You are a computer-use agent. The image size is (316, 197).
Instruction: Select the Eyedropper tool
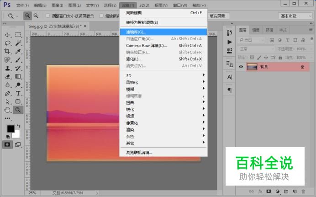[18, 51]
